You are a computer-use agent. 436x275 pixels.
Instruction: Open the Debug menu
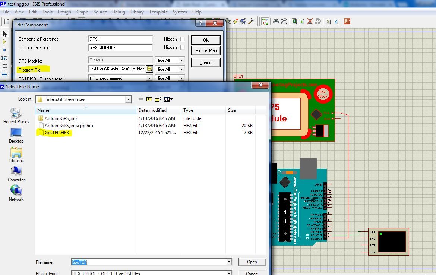click(119, 12)
